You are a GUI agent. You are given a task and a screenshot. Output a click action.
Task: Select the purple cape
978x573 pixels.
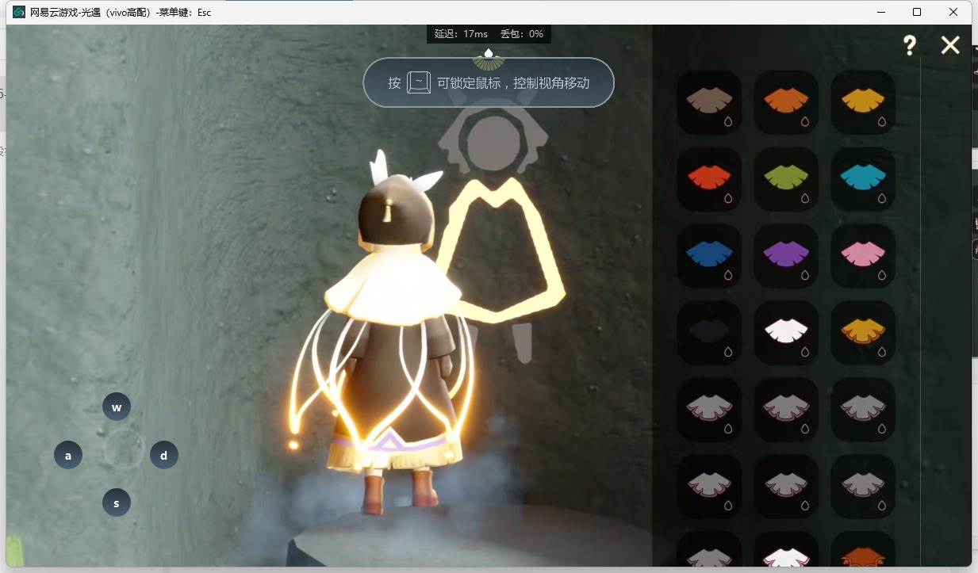point(786,256)
